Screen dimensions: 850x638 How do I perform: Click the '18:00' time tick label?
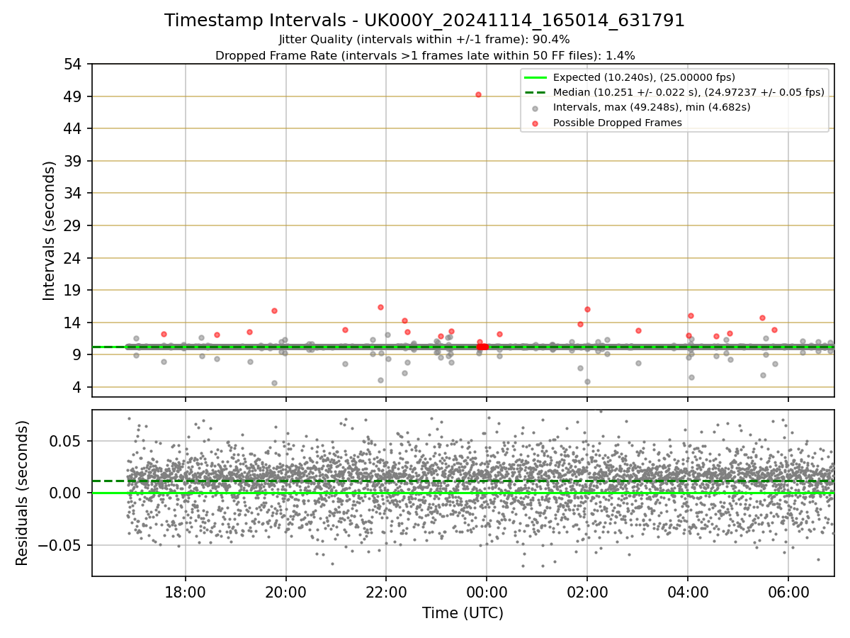(186, 593)
